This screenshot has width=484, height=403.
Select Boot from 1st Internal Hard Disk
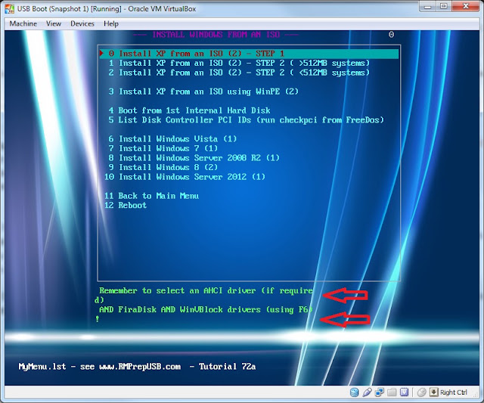point(189,110)
